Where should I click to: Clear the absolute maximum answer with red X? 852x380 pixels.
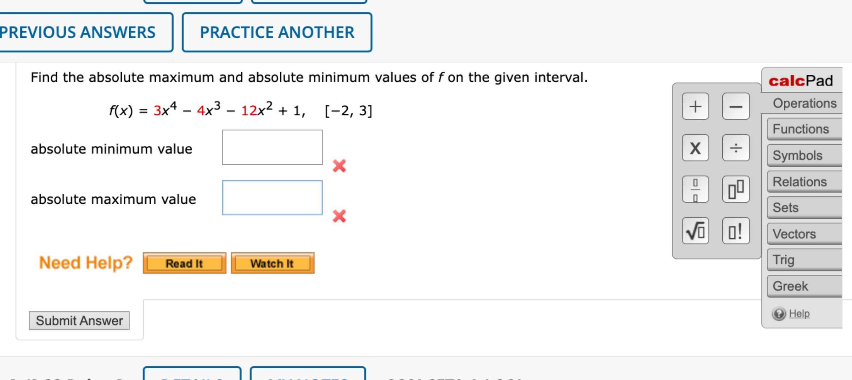[x=340, y=217]
